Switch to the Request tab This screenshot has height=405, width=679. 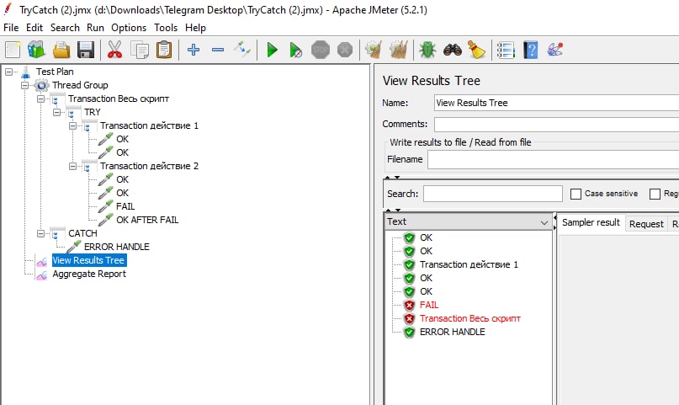(646, 224)
